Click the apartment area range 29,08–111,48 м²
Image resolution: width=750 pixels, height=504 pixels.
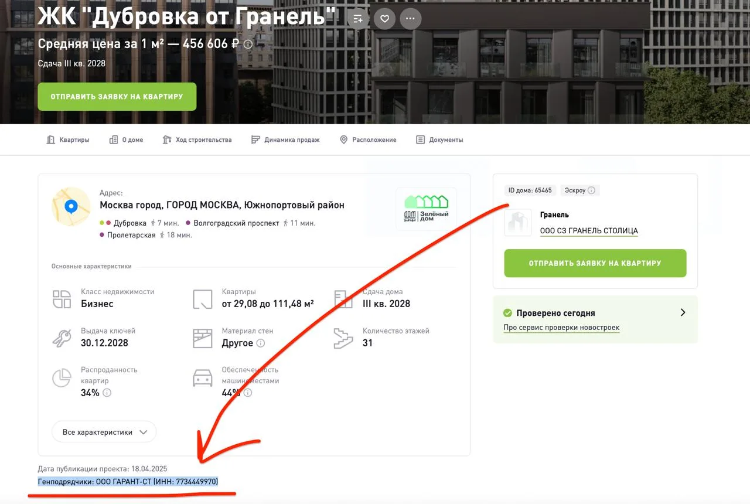268,304
